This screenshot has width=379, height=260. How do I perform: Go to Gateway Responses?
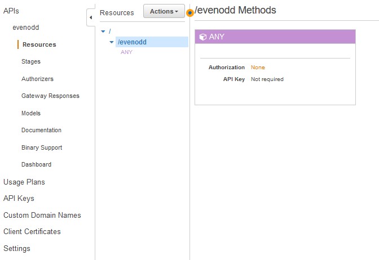coord(50,96)
